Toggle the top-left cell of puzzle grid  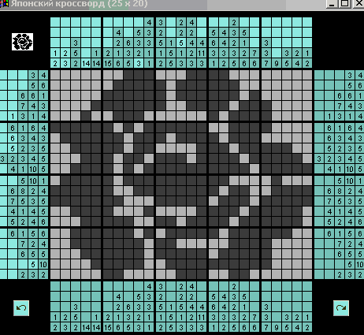[x=55, y=75]
